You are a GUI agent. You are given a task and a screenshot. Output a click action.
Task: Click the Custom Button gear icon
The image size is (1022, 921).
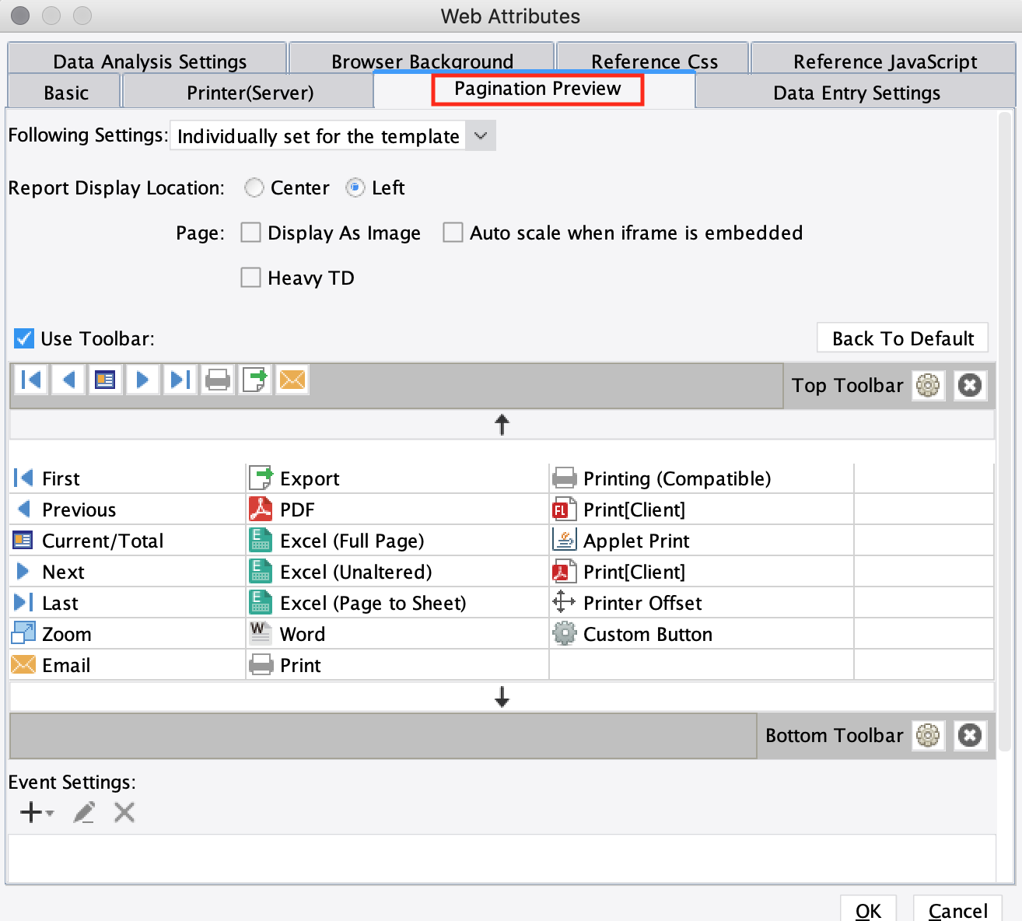point(562,633)
